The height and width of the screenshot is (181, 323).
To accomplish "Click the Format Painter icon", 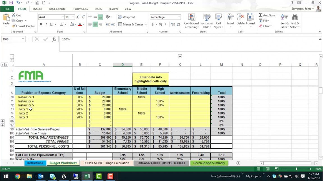I will point(13,26).
